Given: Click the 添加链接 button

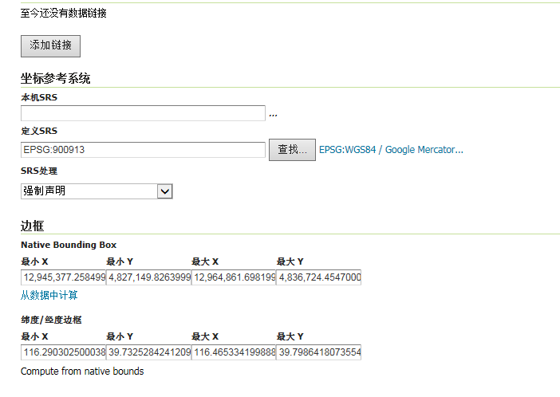Looking at the screenshot, I should [50, 46].
